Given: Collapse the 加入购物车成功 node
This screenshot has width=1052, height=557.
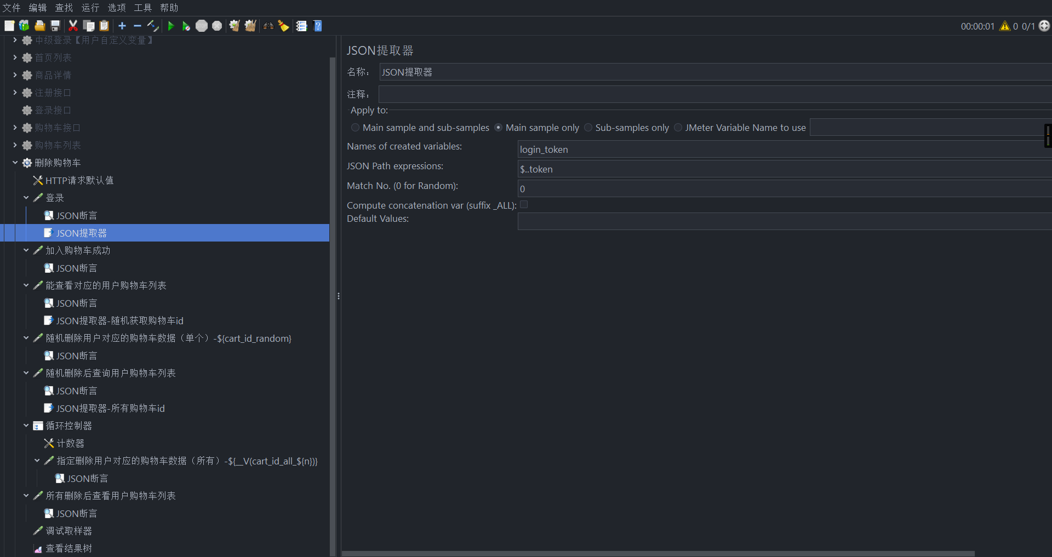Looking at the screenshot, I should tap(26, 250).
